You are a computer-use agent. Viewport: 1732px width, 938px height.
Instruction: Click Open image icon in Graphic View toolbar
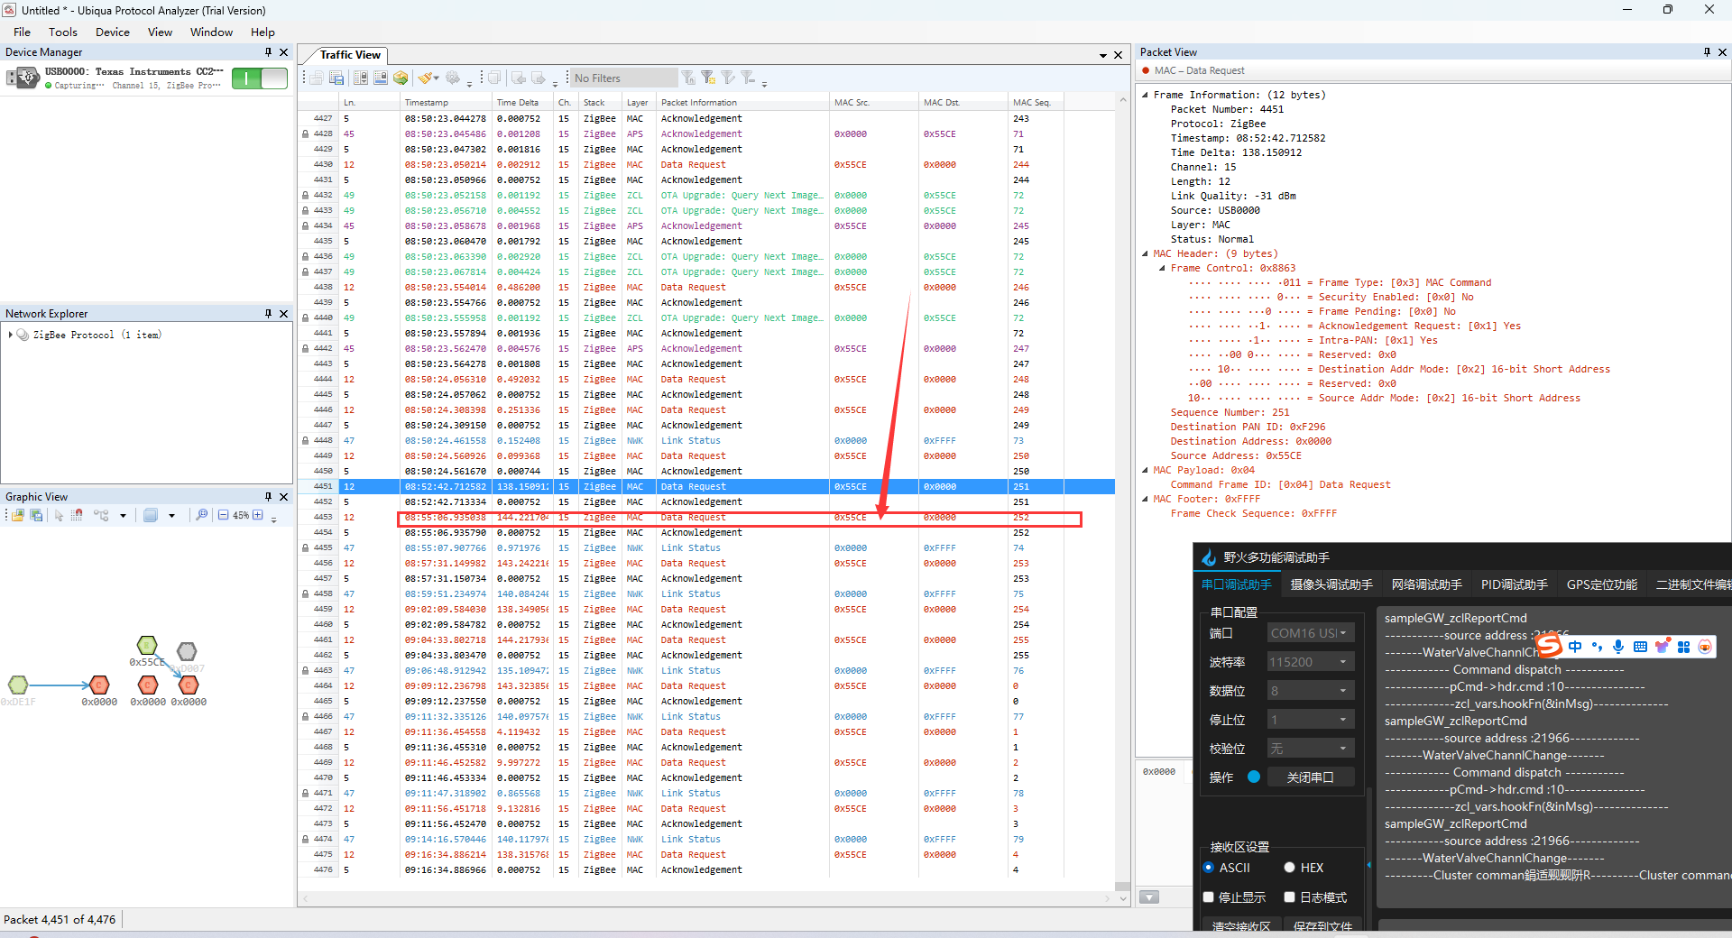click(18, 515)
